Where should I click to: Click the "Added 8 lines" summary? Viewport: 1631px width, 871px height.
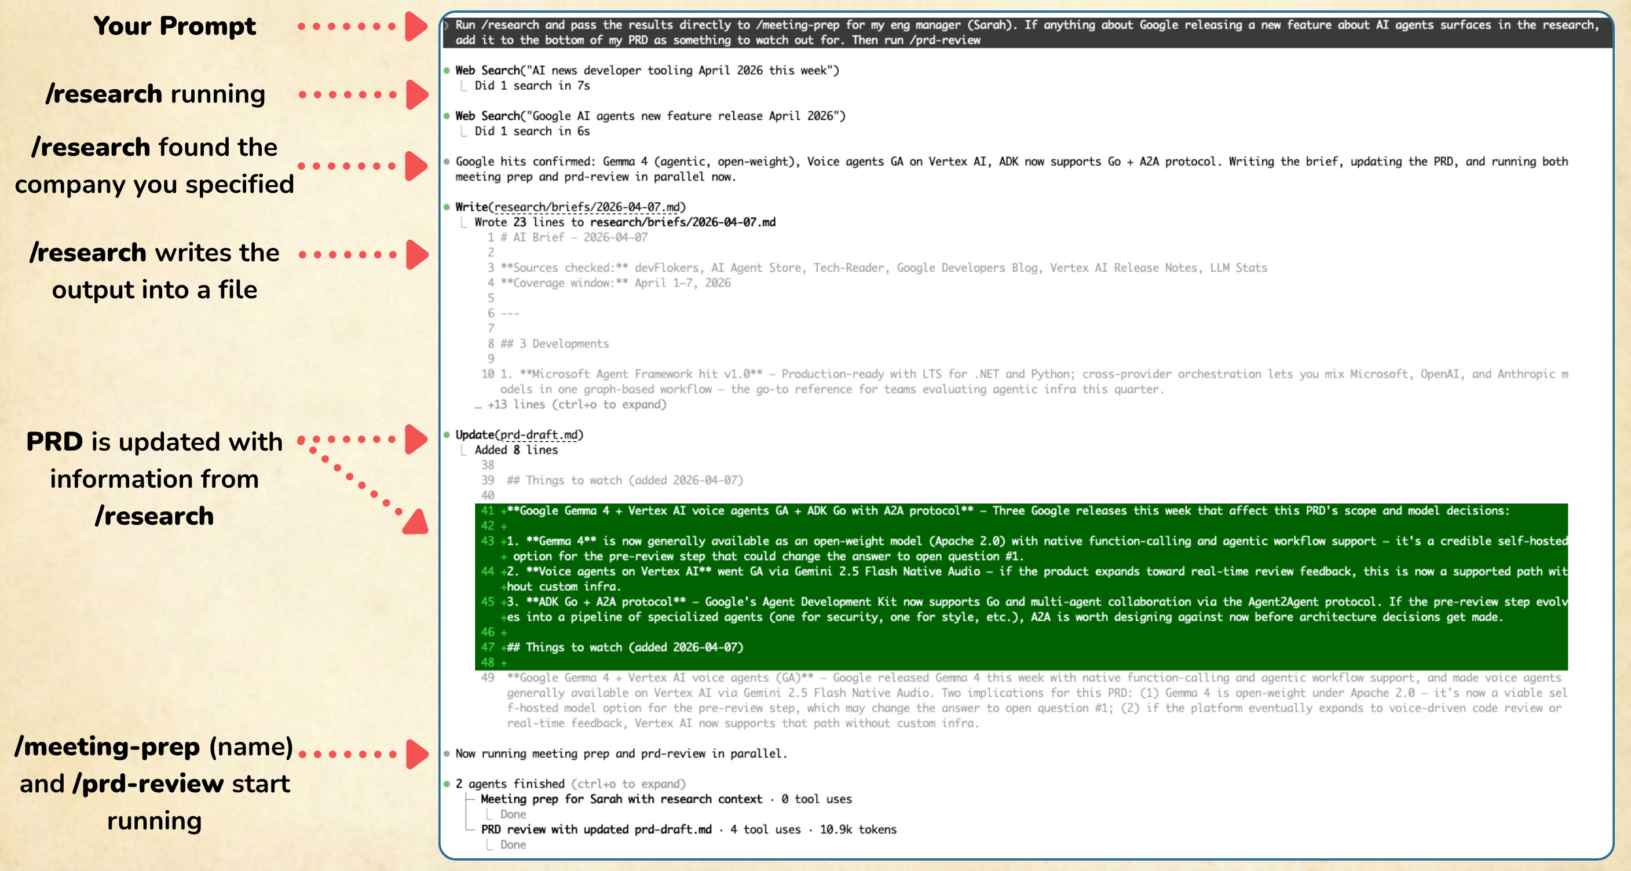click(x=516, y=450)
